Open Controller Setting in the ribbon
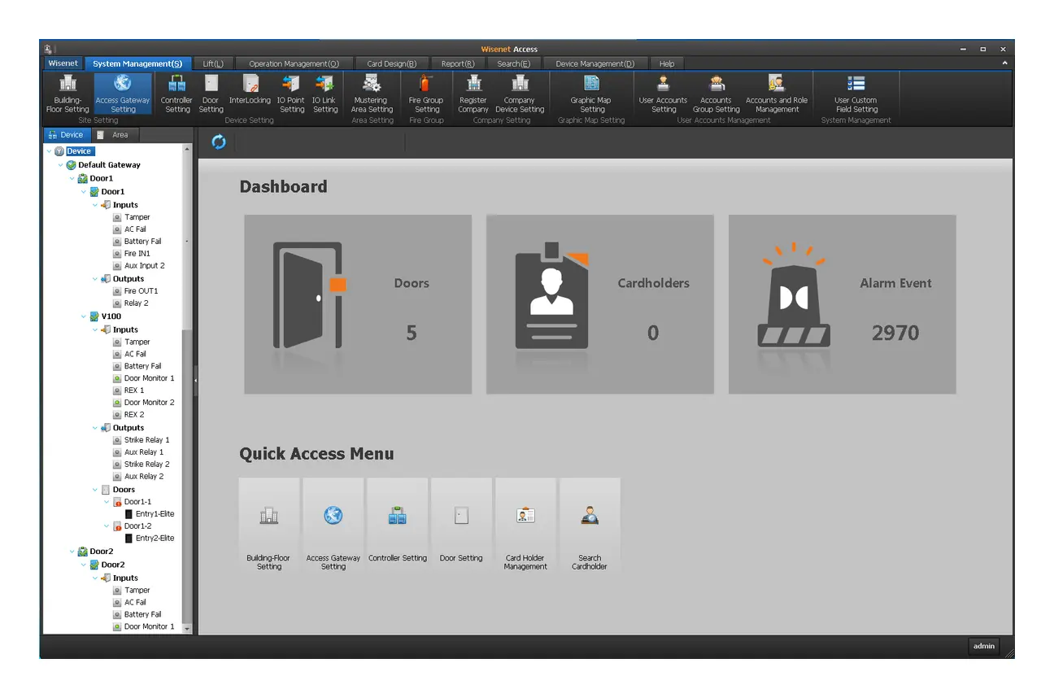Viewport: 1054px width, 698px height. pyautogui.click(x=176, y=94)
